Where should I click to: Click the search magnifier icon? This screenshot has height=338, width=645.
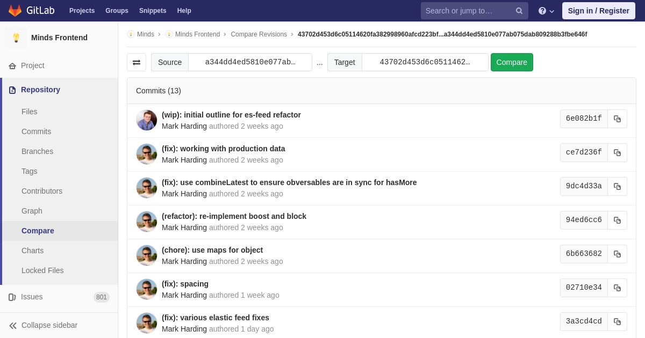click(519, 11)
